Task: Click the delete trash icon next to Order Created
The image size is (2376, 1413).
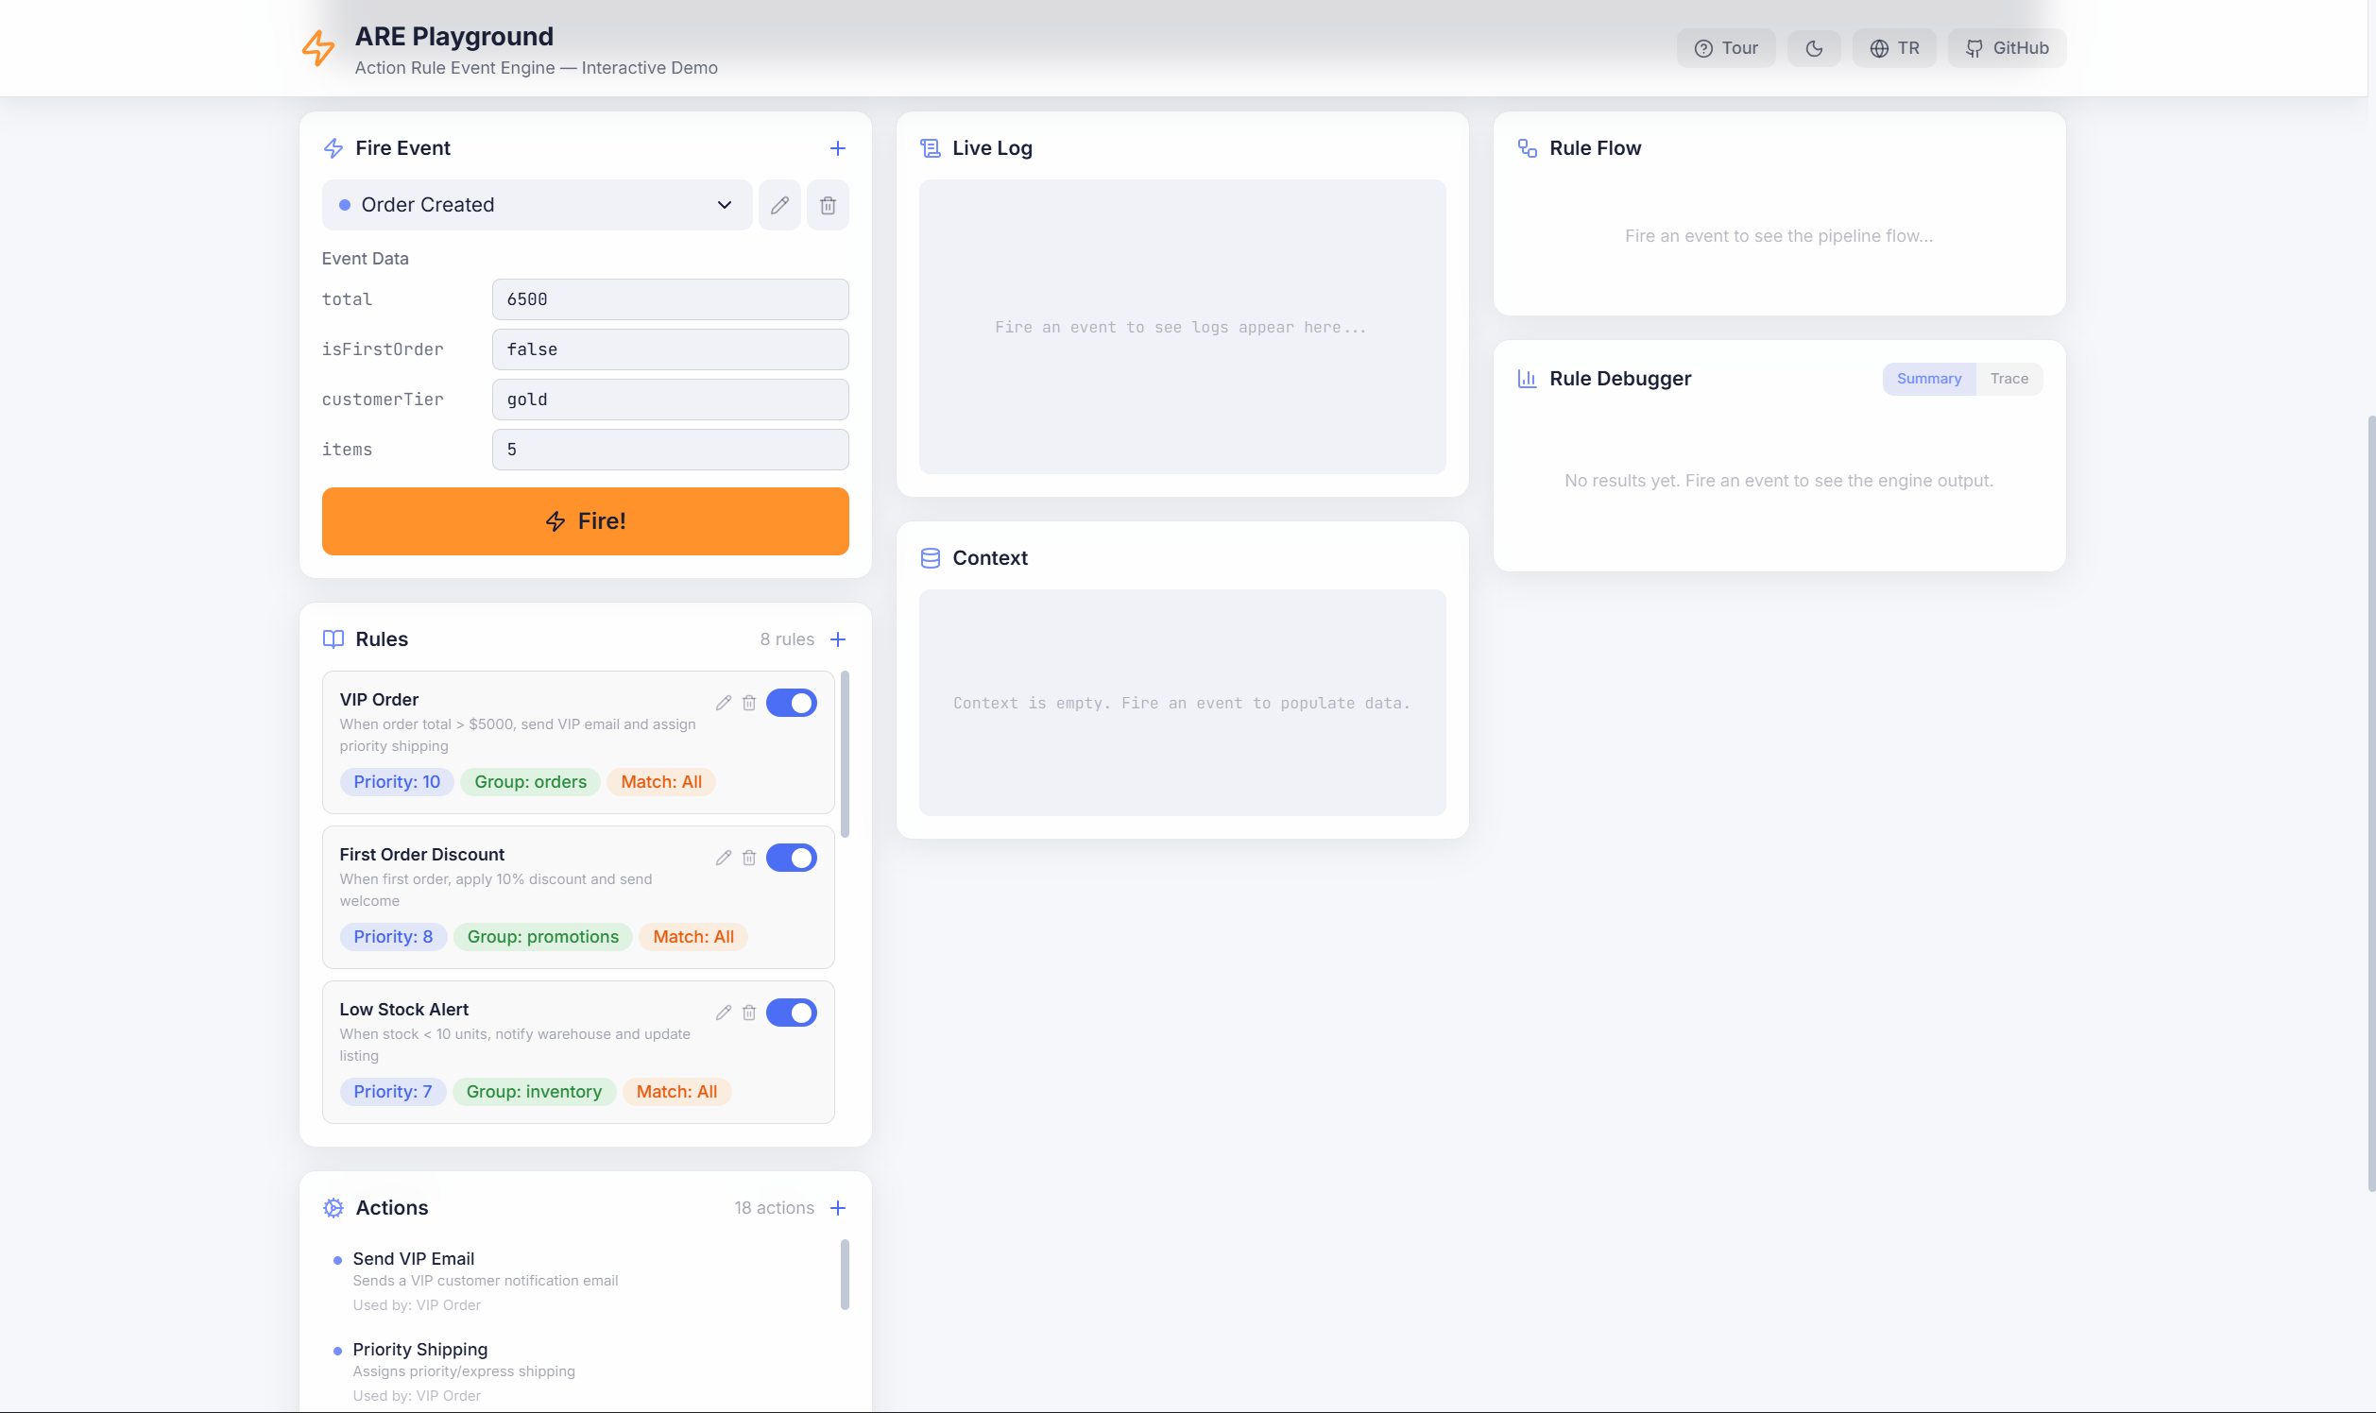Action: coord(827,204)
